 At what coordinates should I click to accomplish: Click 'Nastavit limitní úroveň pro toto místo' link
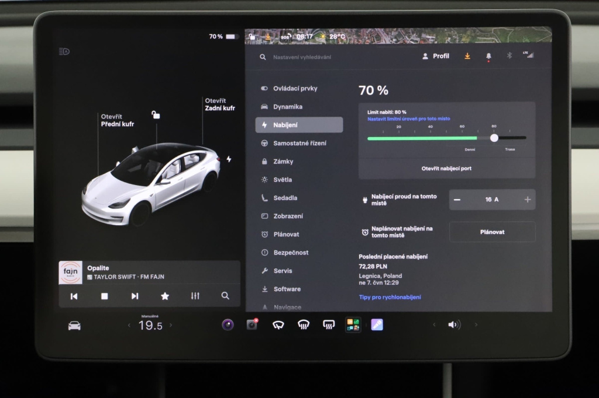(409, 118)
